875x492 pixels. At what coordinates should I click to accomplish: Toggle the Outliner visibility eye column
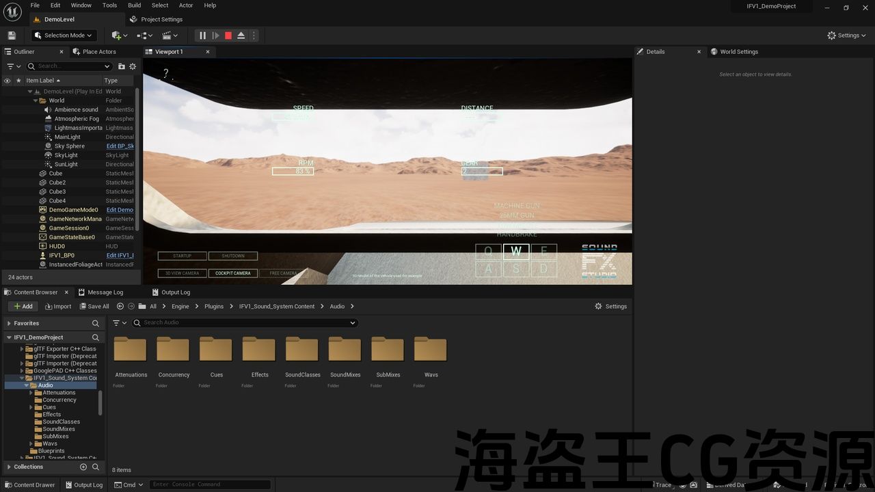[8, 81]
